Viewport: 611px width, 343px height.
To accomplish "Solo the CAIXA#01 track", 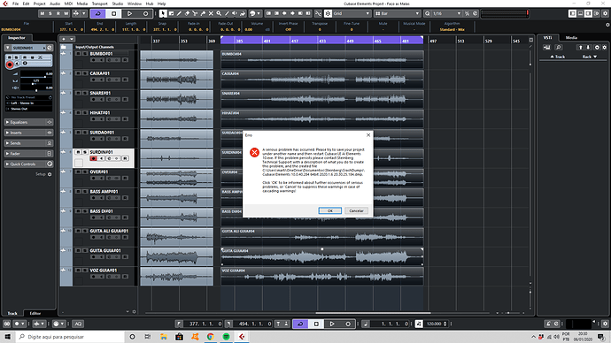I will [x=84, y=73].
